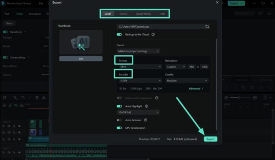Click the magnifier search icon in timeline toolbar
The height and width of the screenshot is (160, 275).
[15, 98]
